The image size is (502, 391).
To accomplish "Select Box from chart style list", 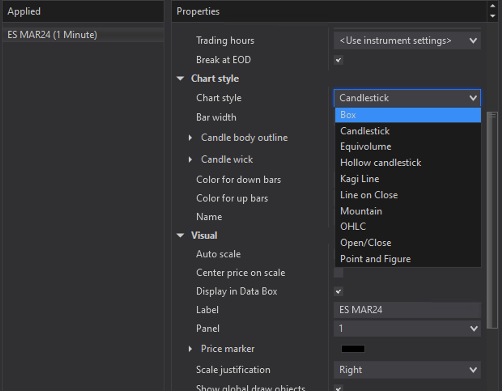I will [x=408, y=115].
